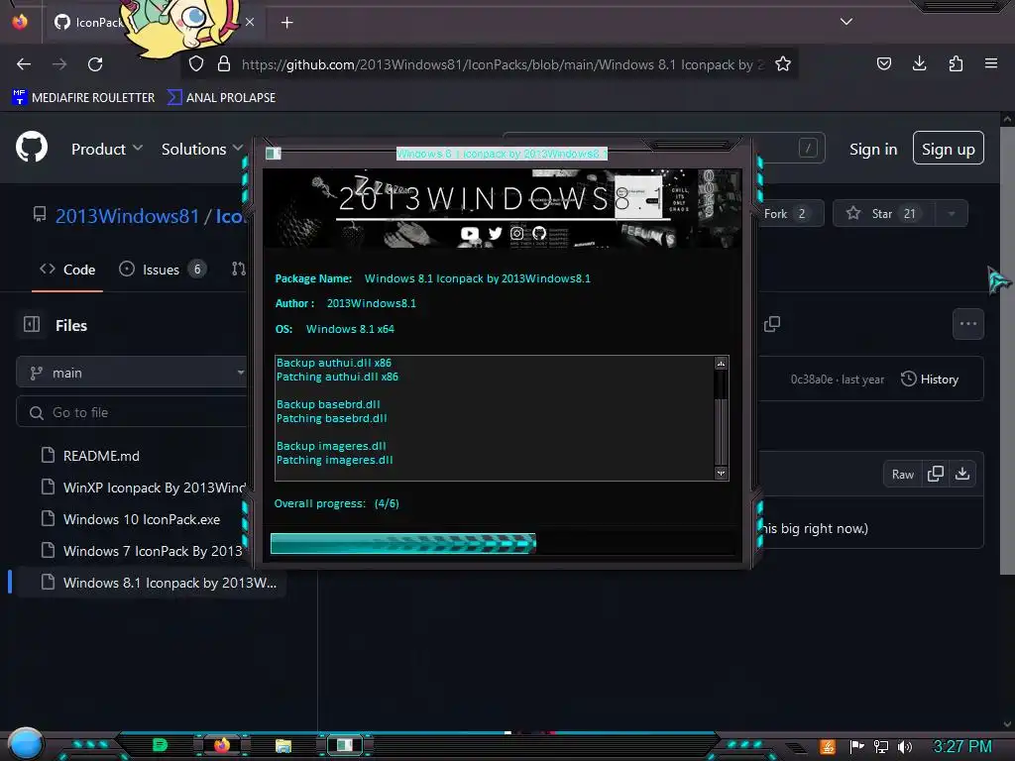Open the network icon in system tray
Screen dimensions: 1015x761
pos(880,747)
